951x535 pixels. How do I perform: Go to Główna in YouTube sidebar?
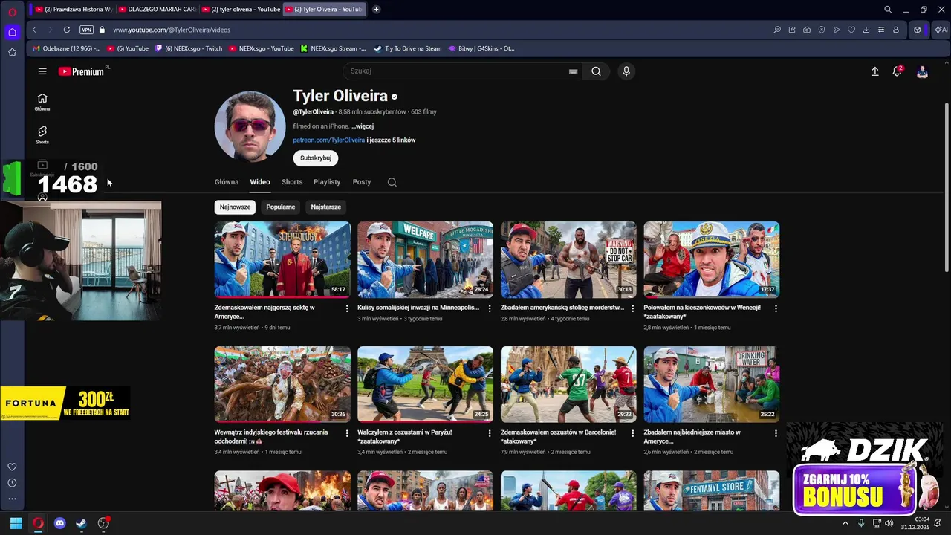pos(42,103)
